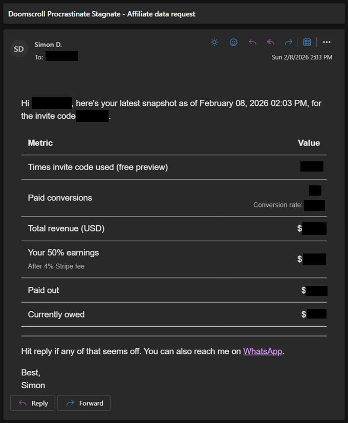
Task: Open the Copilot summarize icon in the toolbar
Action: tap(214, 42)
